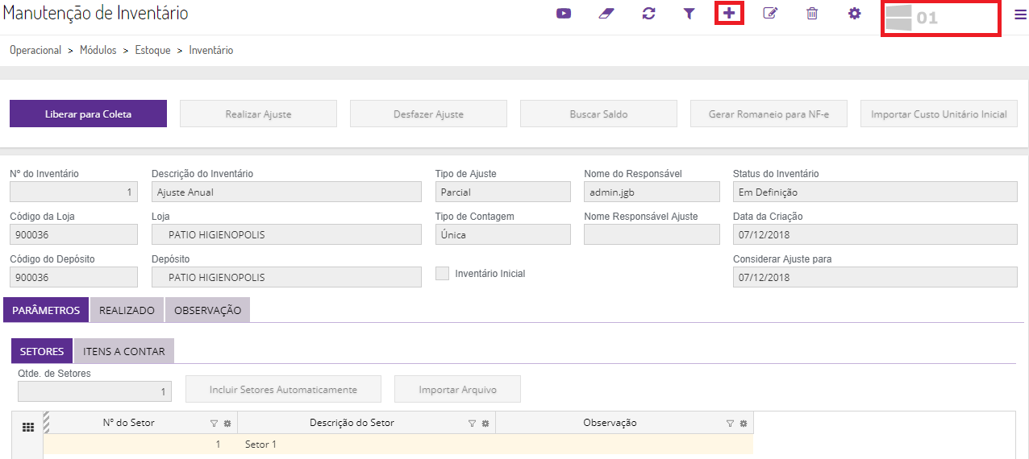The height and width of the screenshot is (459, 1029).
Task: Click the edit pencil icon
Action: click(x=770, y=14)
